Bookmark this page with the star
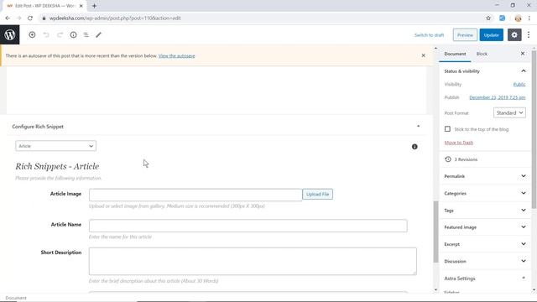The width and height of the screenshot is (537, 302). pos(488,18)
